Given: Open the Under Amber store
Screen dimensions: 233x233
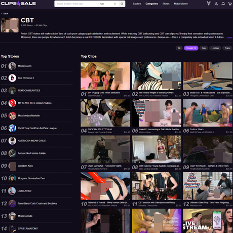Looking at the screenshot, I should coord(24,191).
